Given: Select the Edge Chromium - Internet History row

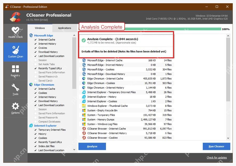Looking at the screenshot, I should tap(127, 88).
